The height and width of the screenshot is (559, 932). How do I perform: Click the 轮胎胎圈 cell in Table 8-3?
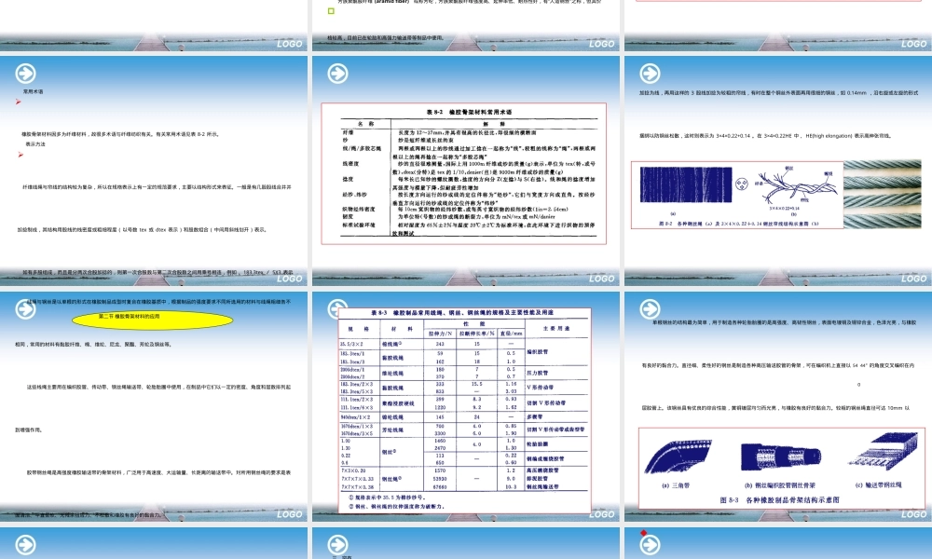538,444
